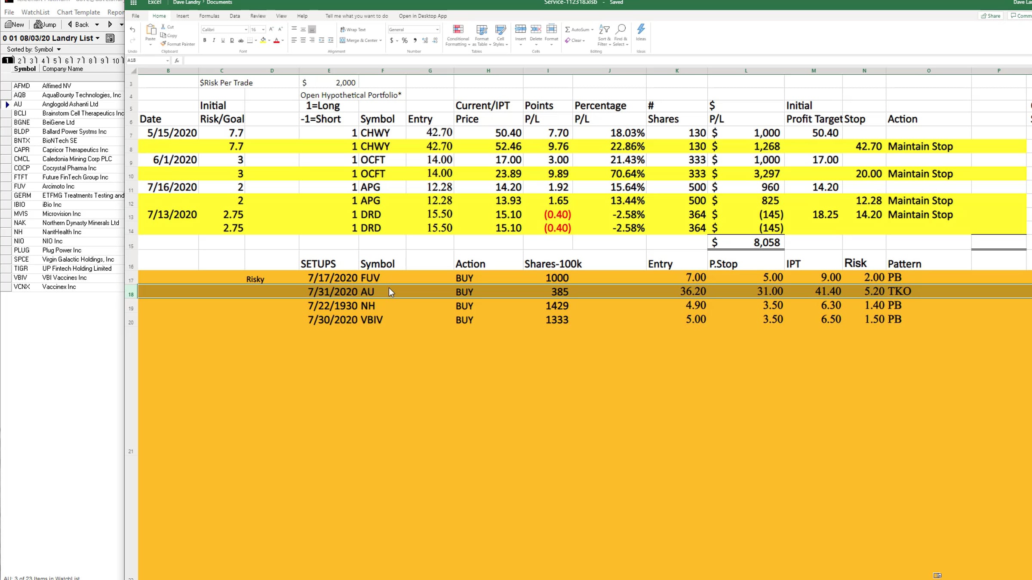Toggle italic formatting
Screen dimensions: 1032x580
click(x=214, y=40)
